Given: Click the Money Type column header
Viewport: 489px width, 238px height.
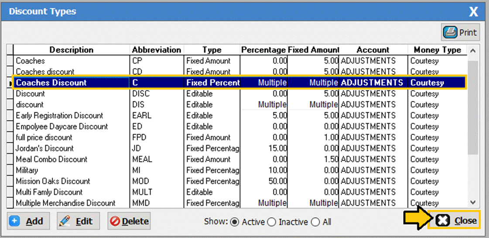Looking at the screenshot, I should coord(437,50).
